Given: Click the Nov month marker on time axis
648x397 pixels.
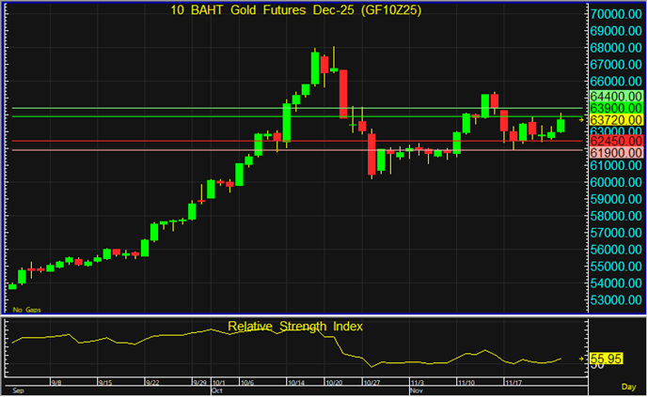Looking at the screenshot, I should (417, 390).
